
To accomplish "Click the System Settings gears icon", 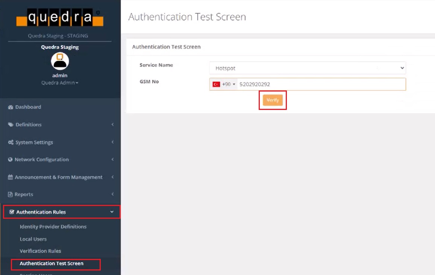I will click(x=11, y=143).
